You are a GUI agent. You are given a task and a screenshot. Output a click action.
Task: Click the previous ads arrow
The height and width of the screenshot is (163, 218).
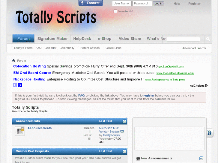pos(15,85)
